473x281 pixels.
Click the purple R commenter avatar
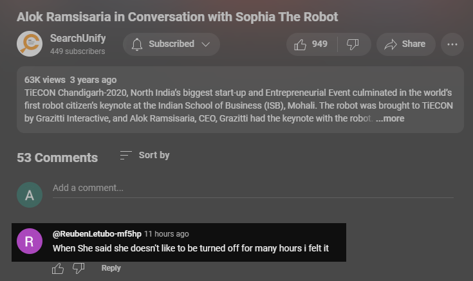29,242
